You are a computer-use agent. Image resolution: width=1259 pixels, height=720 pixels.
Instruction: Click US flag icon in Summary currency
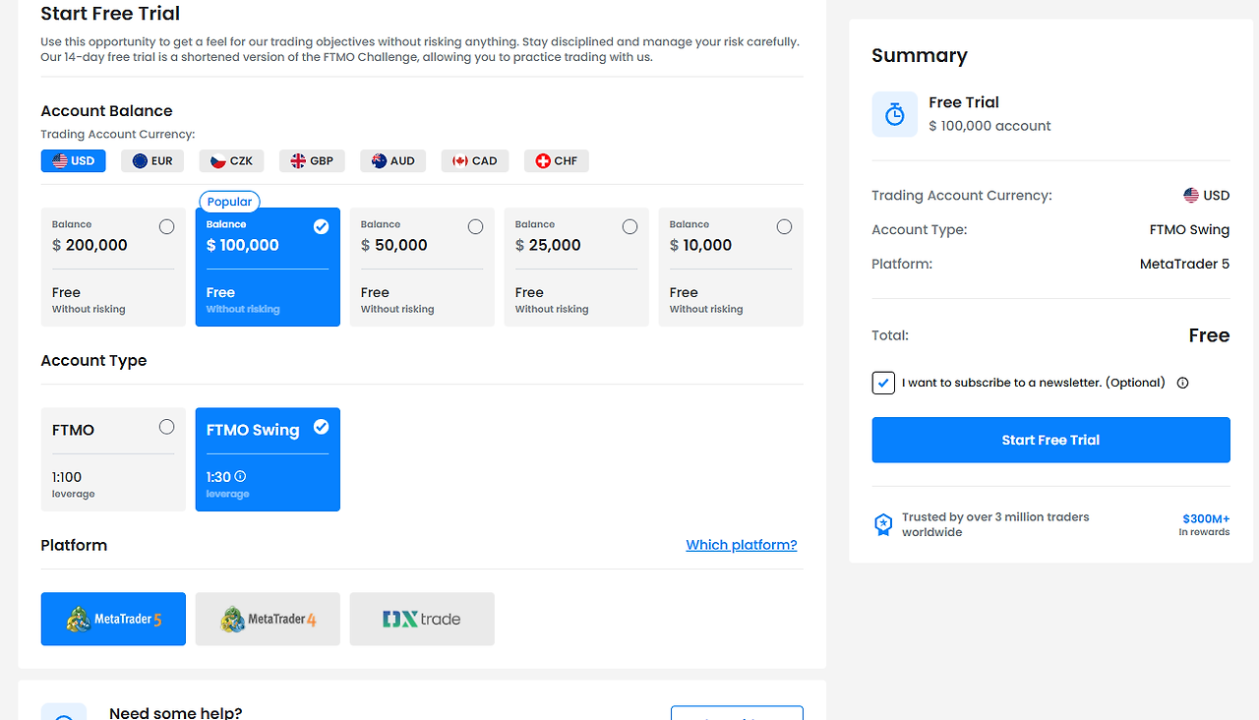(1191, 195)
